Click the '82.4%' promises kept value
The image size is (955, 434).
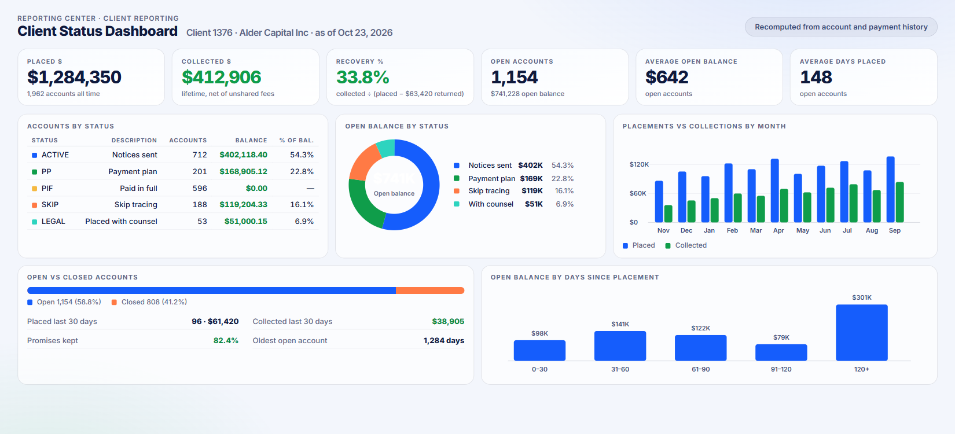(x=226, y=341)
